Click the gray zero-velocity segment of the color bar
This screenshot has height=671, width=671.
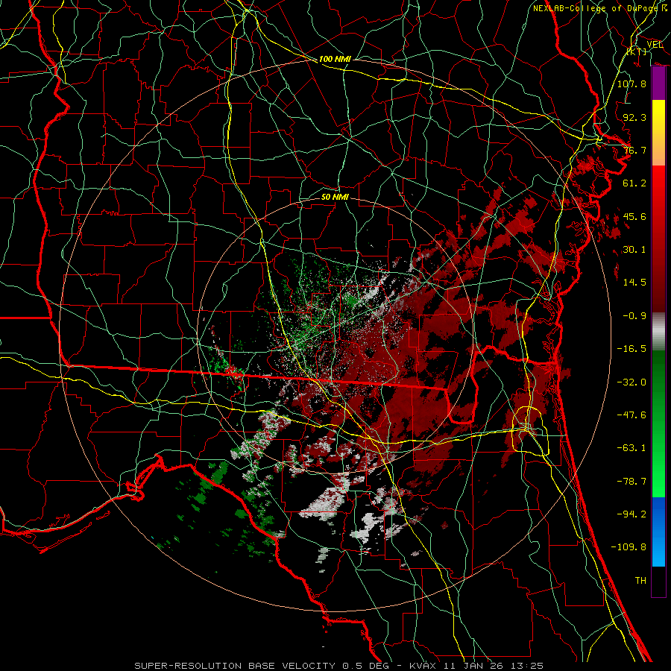658,332
